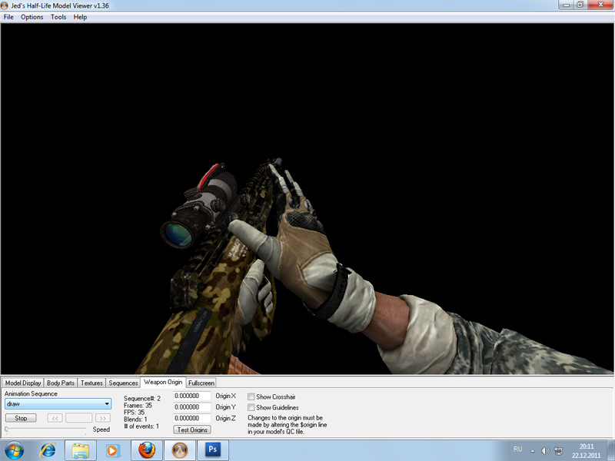
Task: Switch to the Textures tab
Action: pyautogui.click(x=91, y=383)
